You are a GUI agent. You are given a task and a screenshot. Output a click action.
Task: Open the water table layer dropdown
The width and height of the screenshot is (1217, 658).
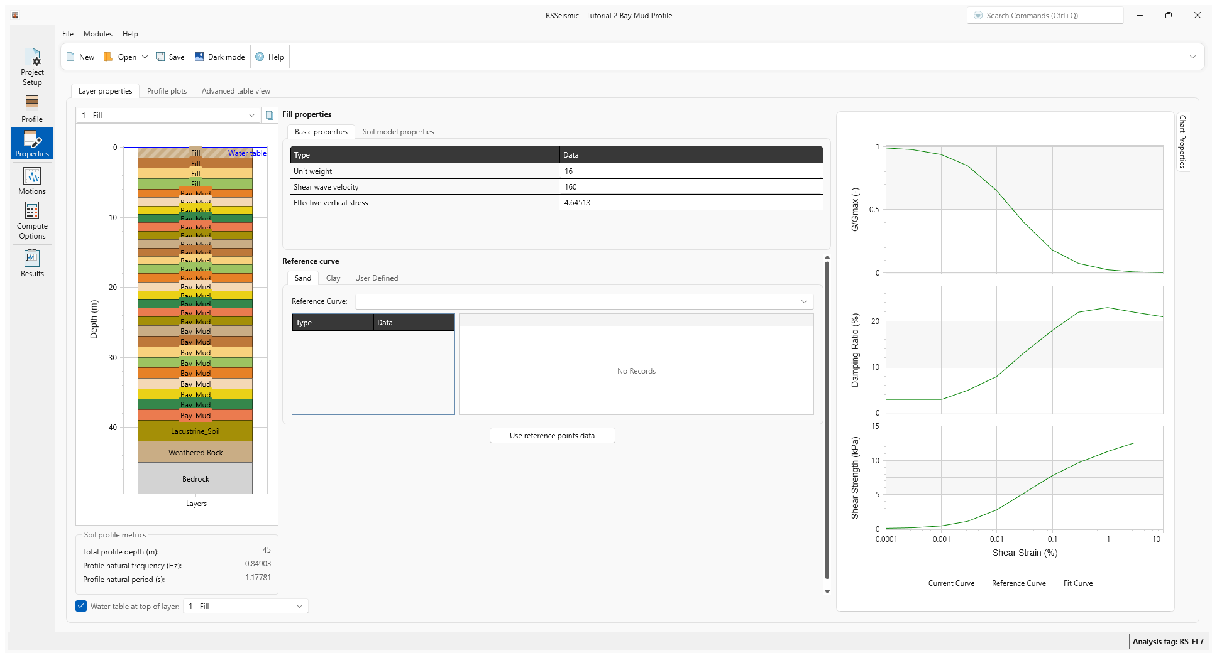246,606
